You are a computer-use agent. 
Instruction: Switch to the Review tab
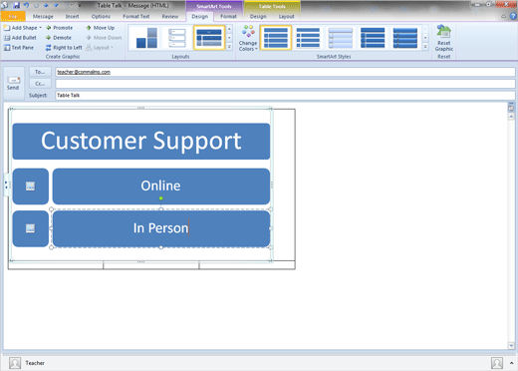pos(170,16)
